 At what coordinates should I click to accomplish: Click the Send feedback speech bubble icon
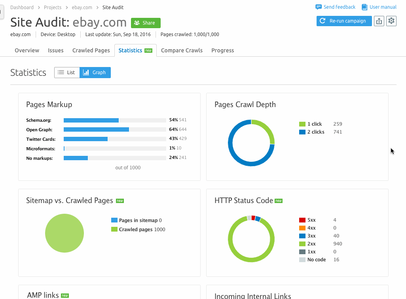coord(318,7)
